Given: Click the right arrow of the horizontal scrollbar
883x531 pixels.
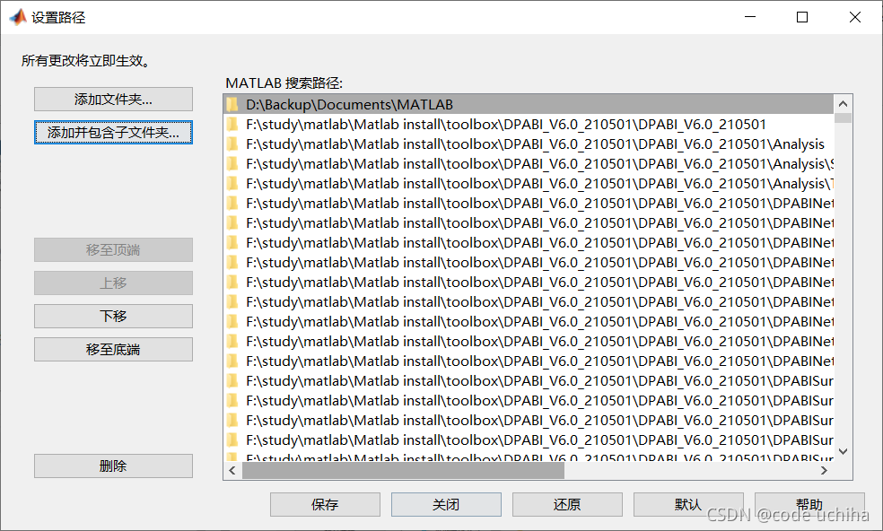Looking at the screenshot, I should [x=825, y=470].
